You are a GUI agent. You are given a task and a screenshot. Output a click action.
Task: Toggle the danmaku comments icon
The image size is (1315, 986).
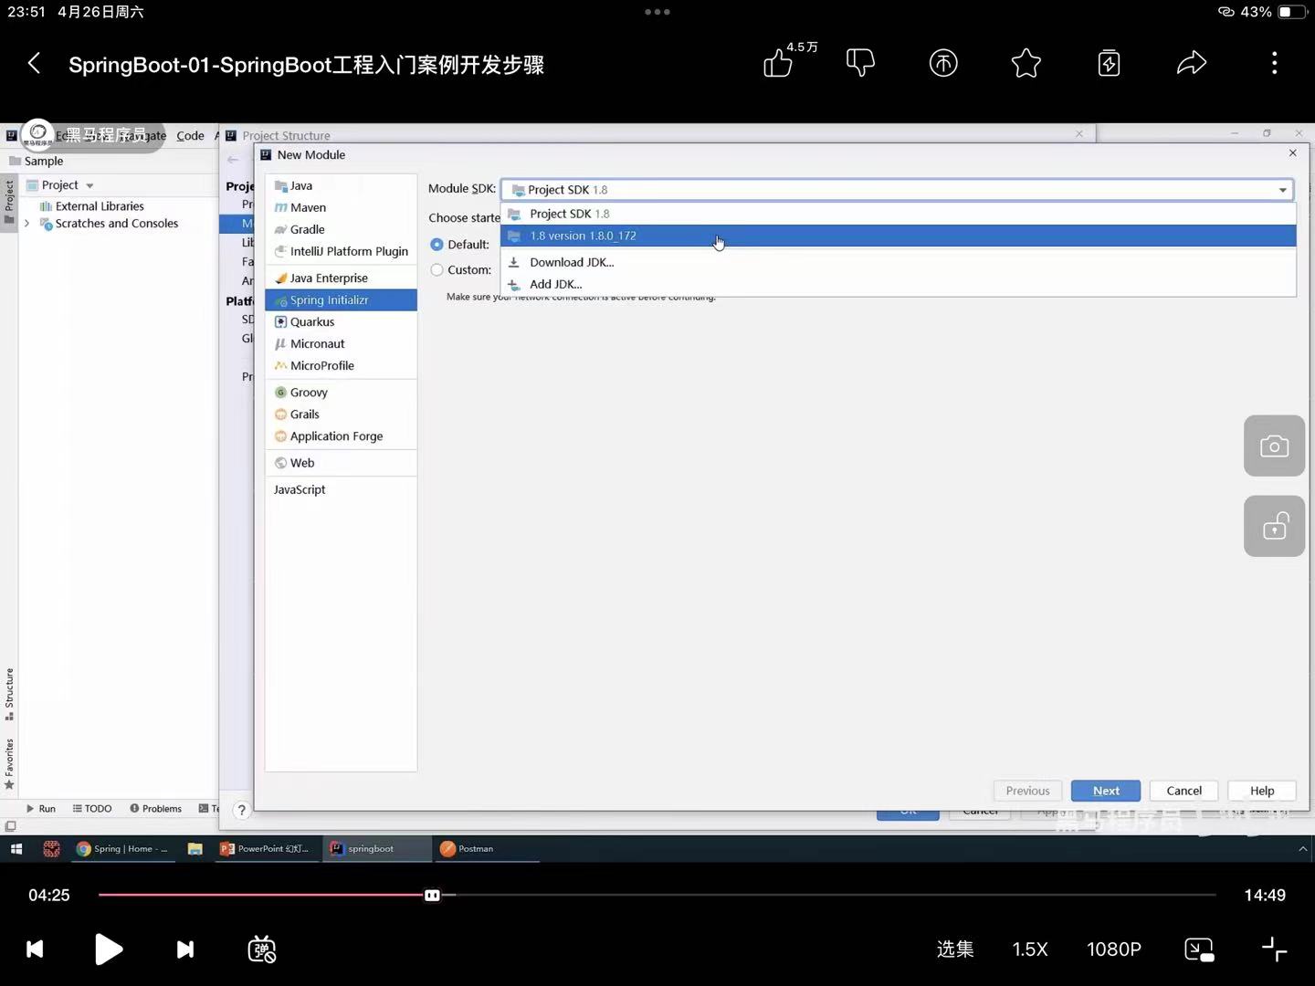[x=262, y=949]
